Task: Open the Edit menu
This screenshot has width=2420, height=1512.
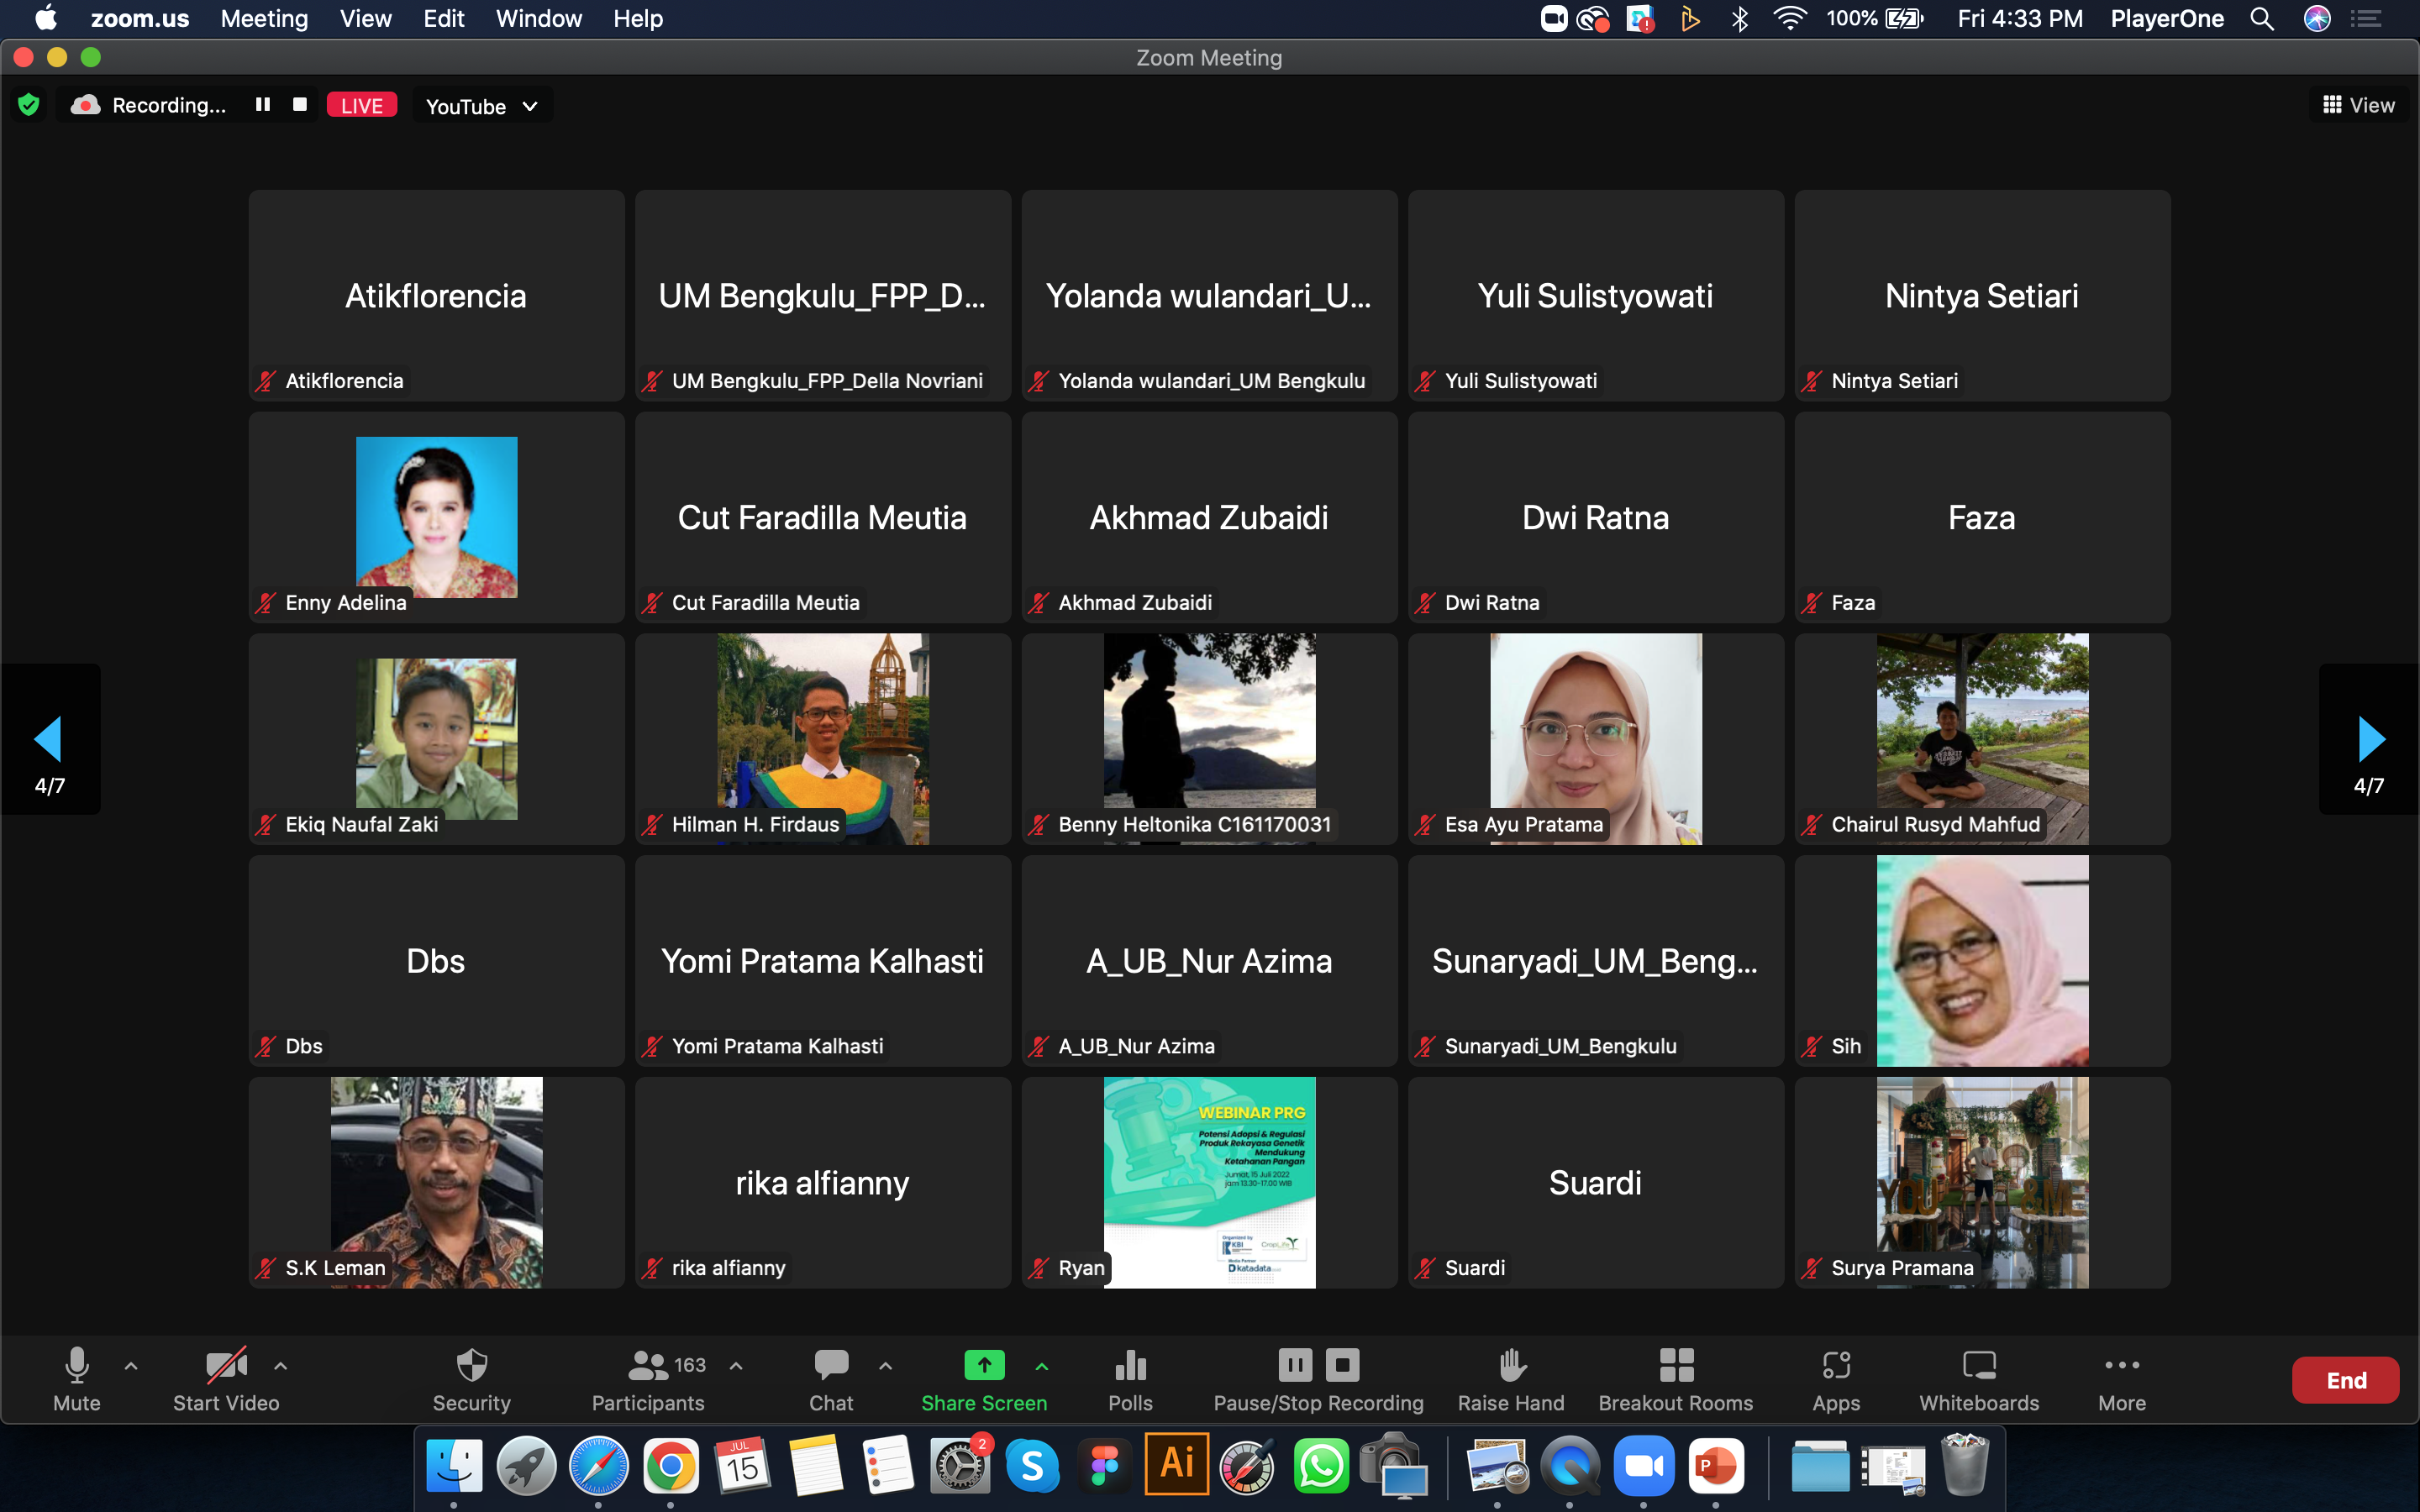Action: click(443, 19)
